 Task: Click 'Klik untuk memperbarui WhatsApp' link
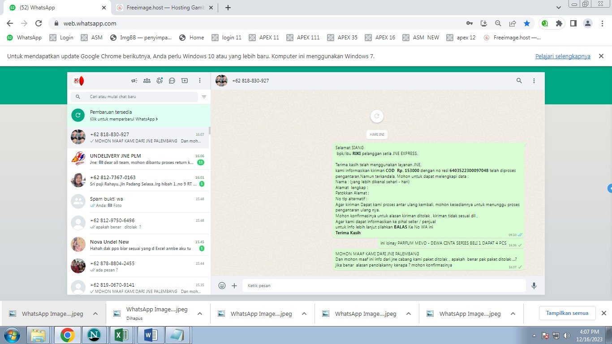(x=124, y=119)
